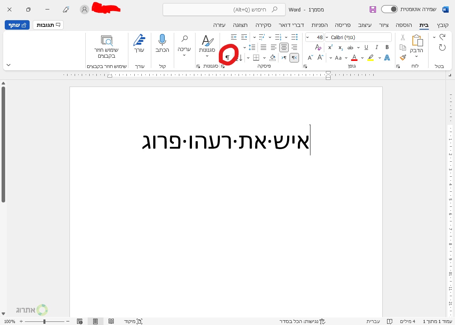Click the language indicator עברית in status bar

tap(373, 321)
